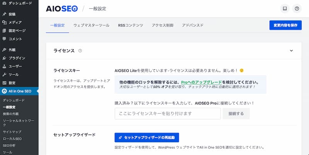Viewport: 309px width, 155px height.
Task: Click the ライセンスキー label
Action: coord(66,71)
